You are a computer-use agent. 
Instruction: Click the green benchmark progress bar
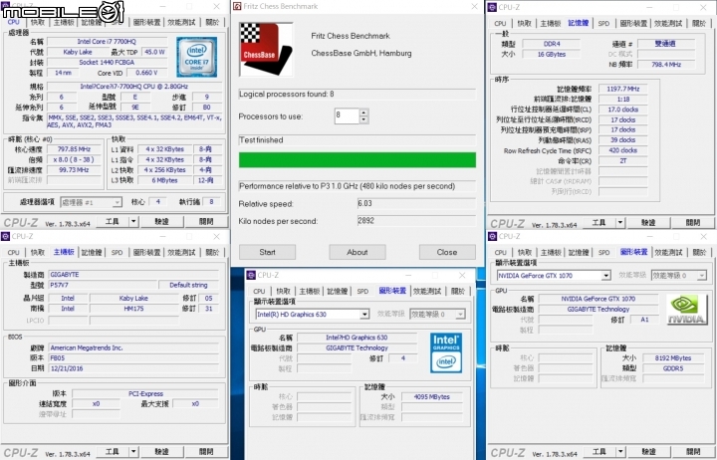point(358,160)
